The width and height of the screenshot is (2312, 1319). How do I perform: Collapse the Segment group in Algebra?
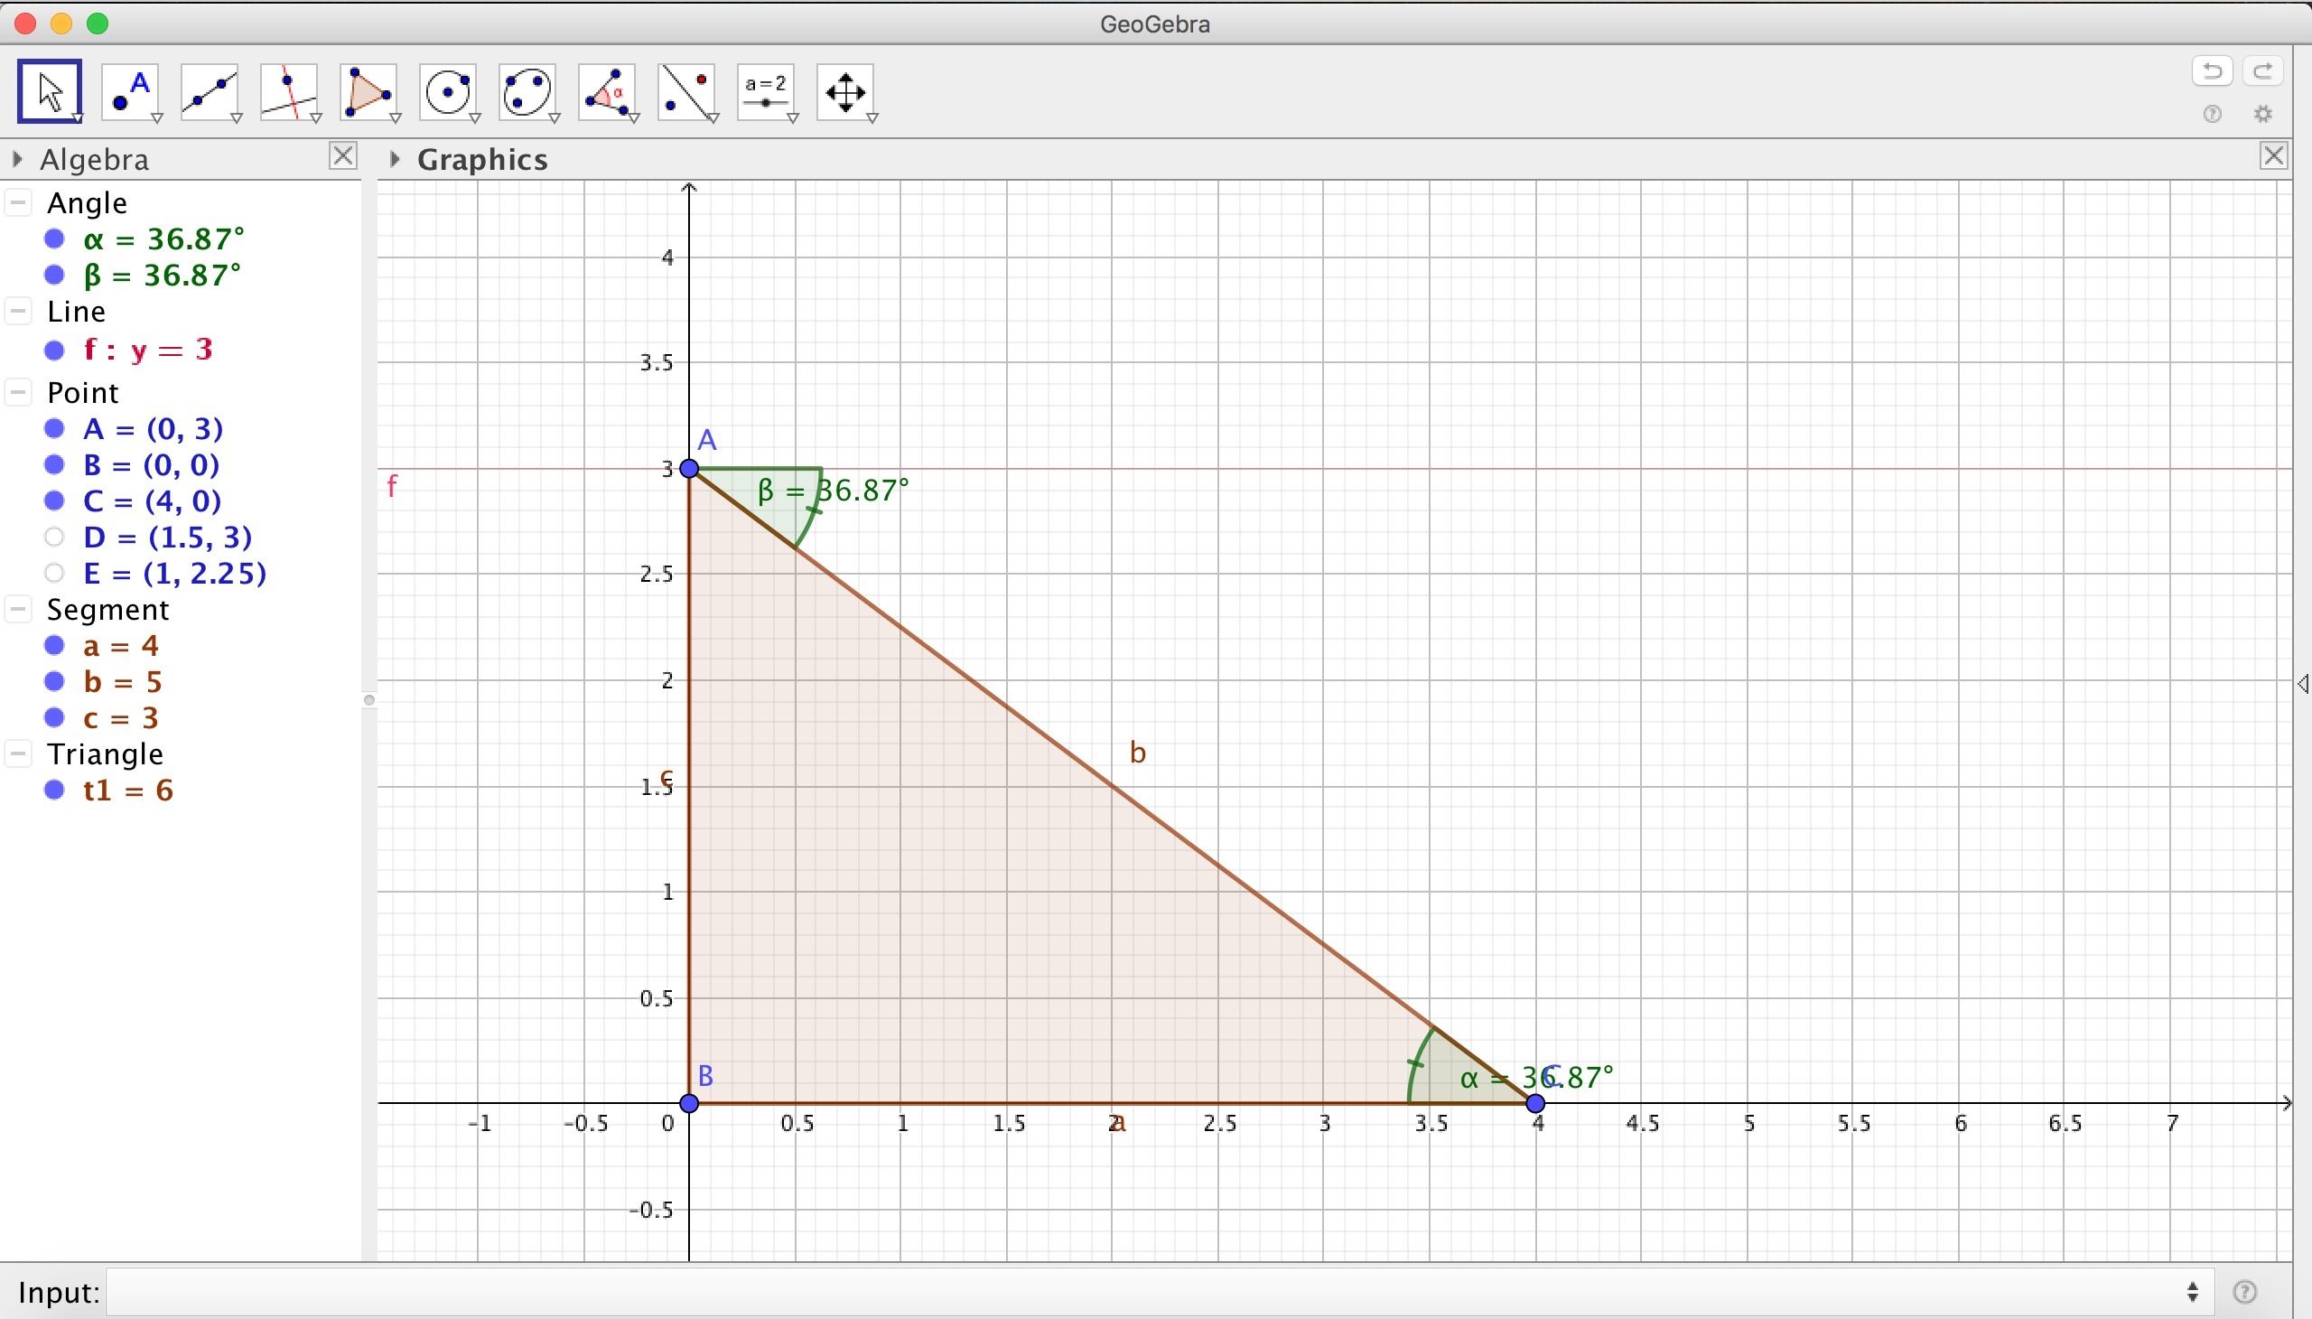(18, 610)
